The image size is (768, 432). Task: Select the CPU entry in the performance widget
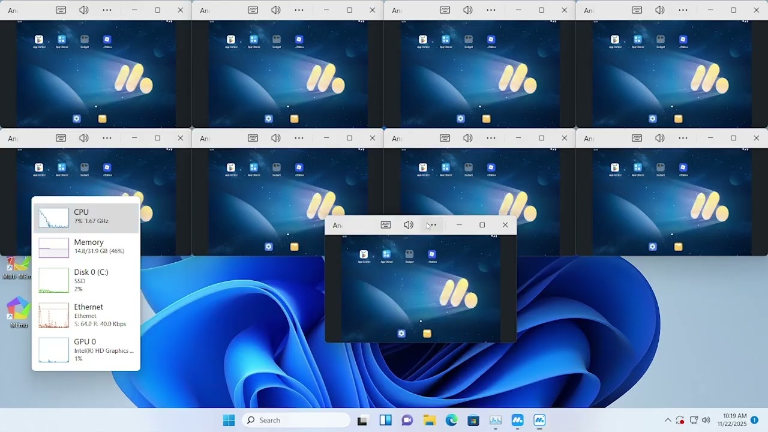tap(86, 218)
